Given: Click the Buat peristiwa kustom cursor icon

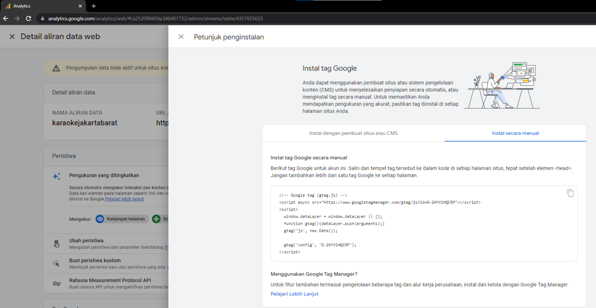Looking at the screenshot, I should [x=56, y=263].
